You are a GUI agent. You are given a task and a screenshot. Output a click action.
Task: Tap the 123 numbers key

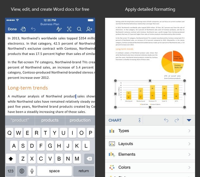click(x=11, y=171)
